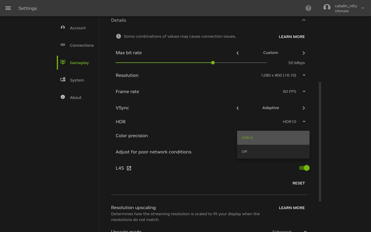Collapse the Details section chevron
This screenshot has width=371, height=232.
[304, 20]
